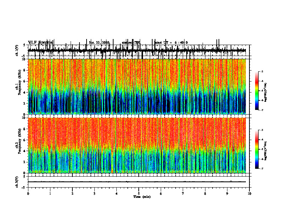Click the ch.1 color bar unit label log(PSD)

tap(266, 93)
